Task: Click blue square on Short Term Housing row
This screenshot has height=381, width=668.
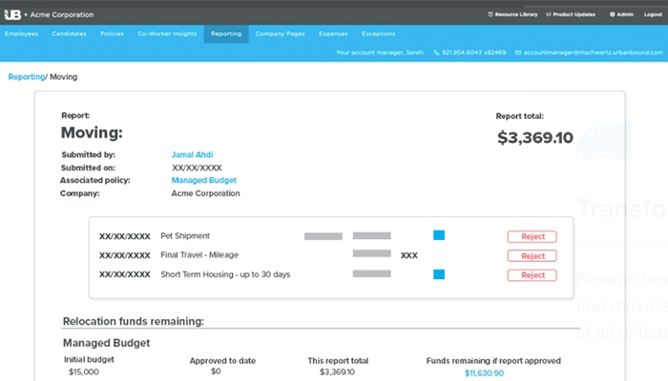Action: [x=439, y=274]
